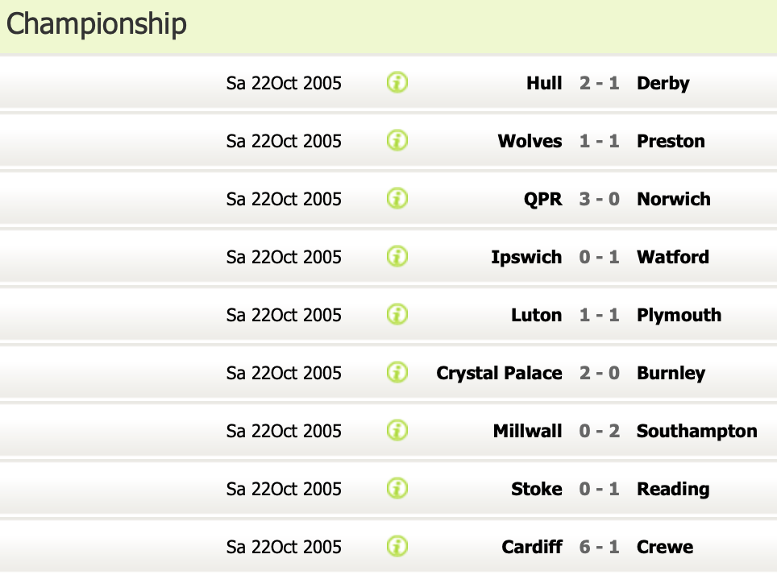
Task: Click the 3 - 0 QPR Norwich score
Action: [599, 199]
